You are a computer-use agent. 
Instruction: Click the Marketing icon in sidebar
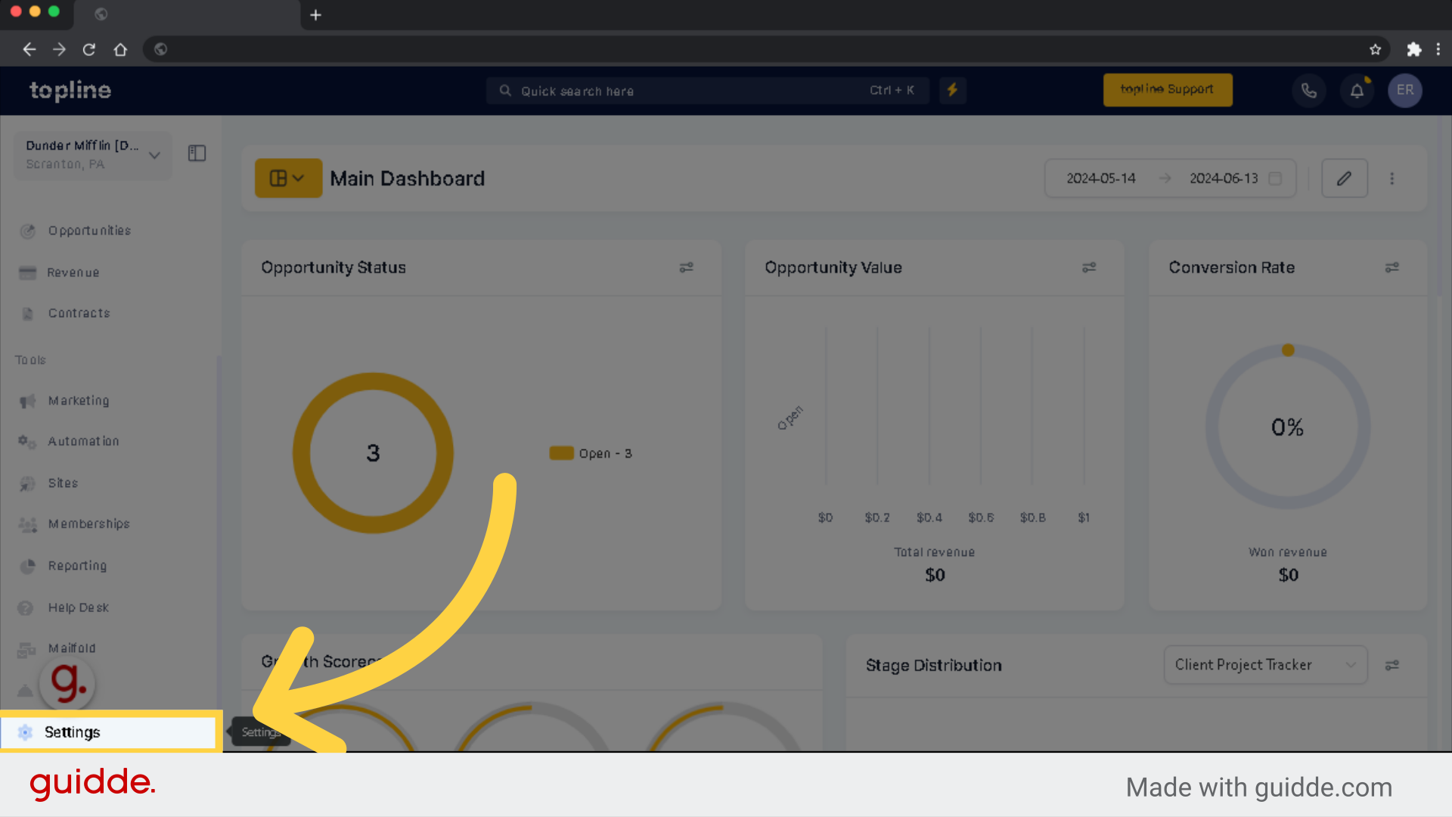(x=27, y=400)
